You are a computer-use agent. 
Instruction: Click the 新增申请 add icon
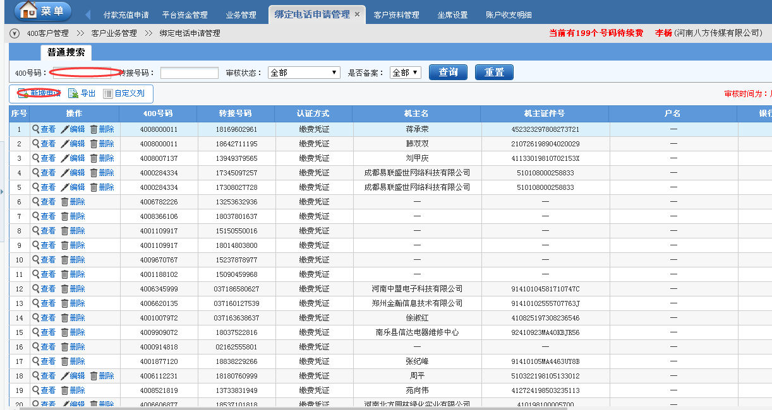(23, 93)
